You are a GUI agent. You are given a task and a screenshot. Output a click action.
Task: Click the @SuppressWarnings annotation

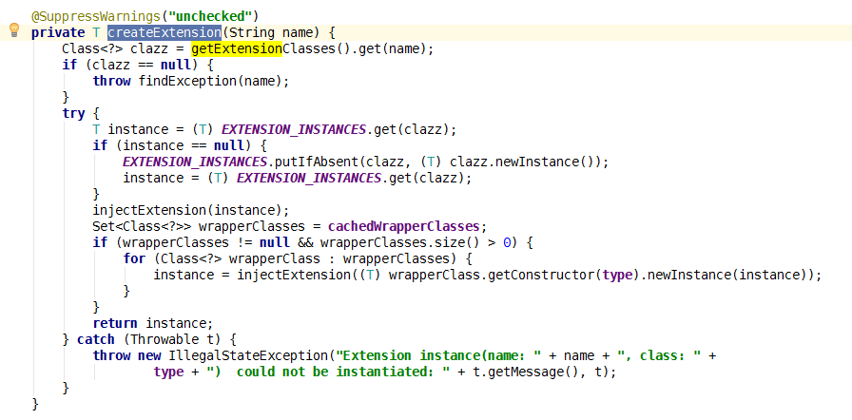click(x=97, y=16)
